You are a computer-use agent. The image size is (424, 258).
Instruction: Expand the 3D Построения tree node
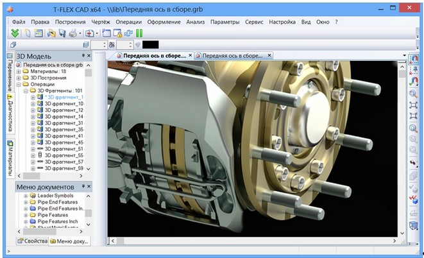click(19, 78)
